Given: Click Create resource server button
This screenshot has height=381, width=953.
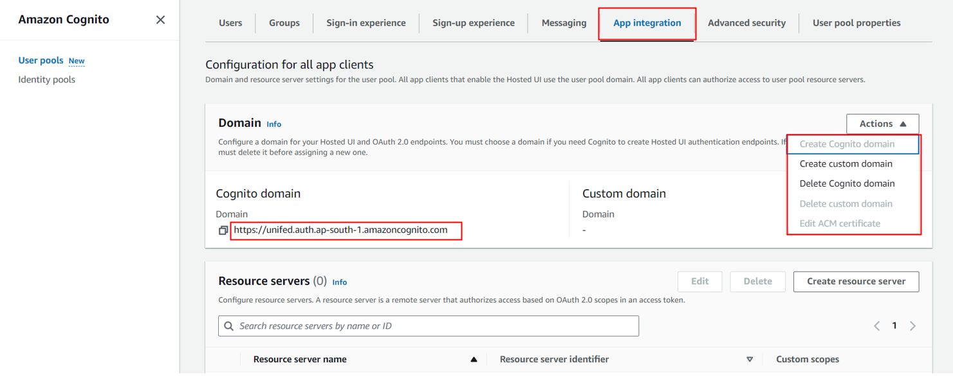Looking at the screenshot, I should 856,281.
